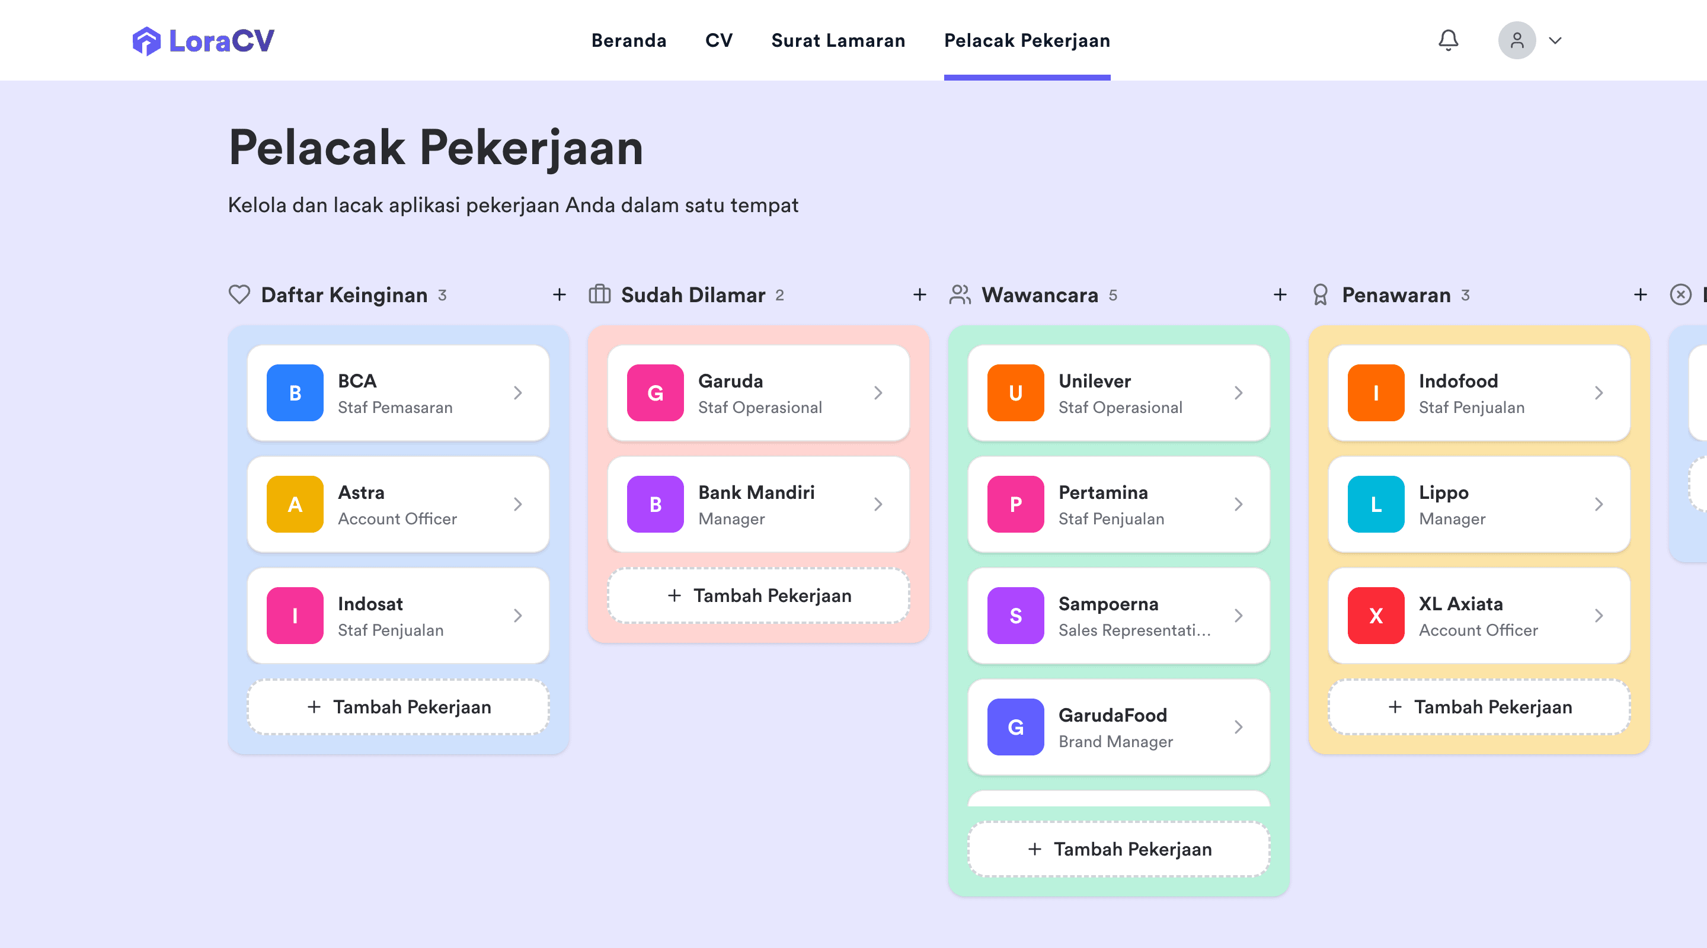1707x948 pixels.
Task: Click the plus icon on Daftar Keinginan column
Action: pos(560,295)
